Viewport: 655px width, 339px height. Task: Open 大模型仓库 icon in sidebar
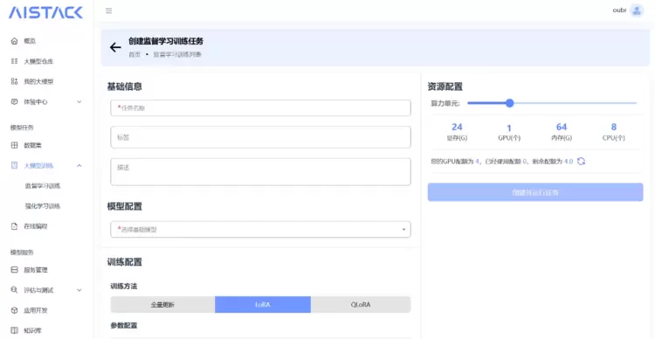coord(14,61)
